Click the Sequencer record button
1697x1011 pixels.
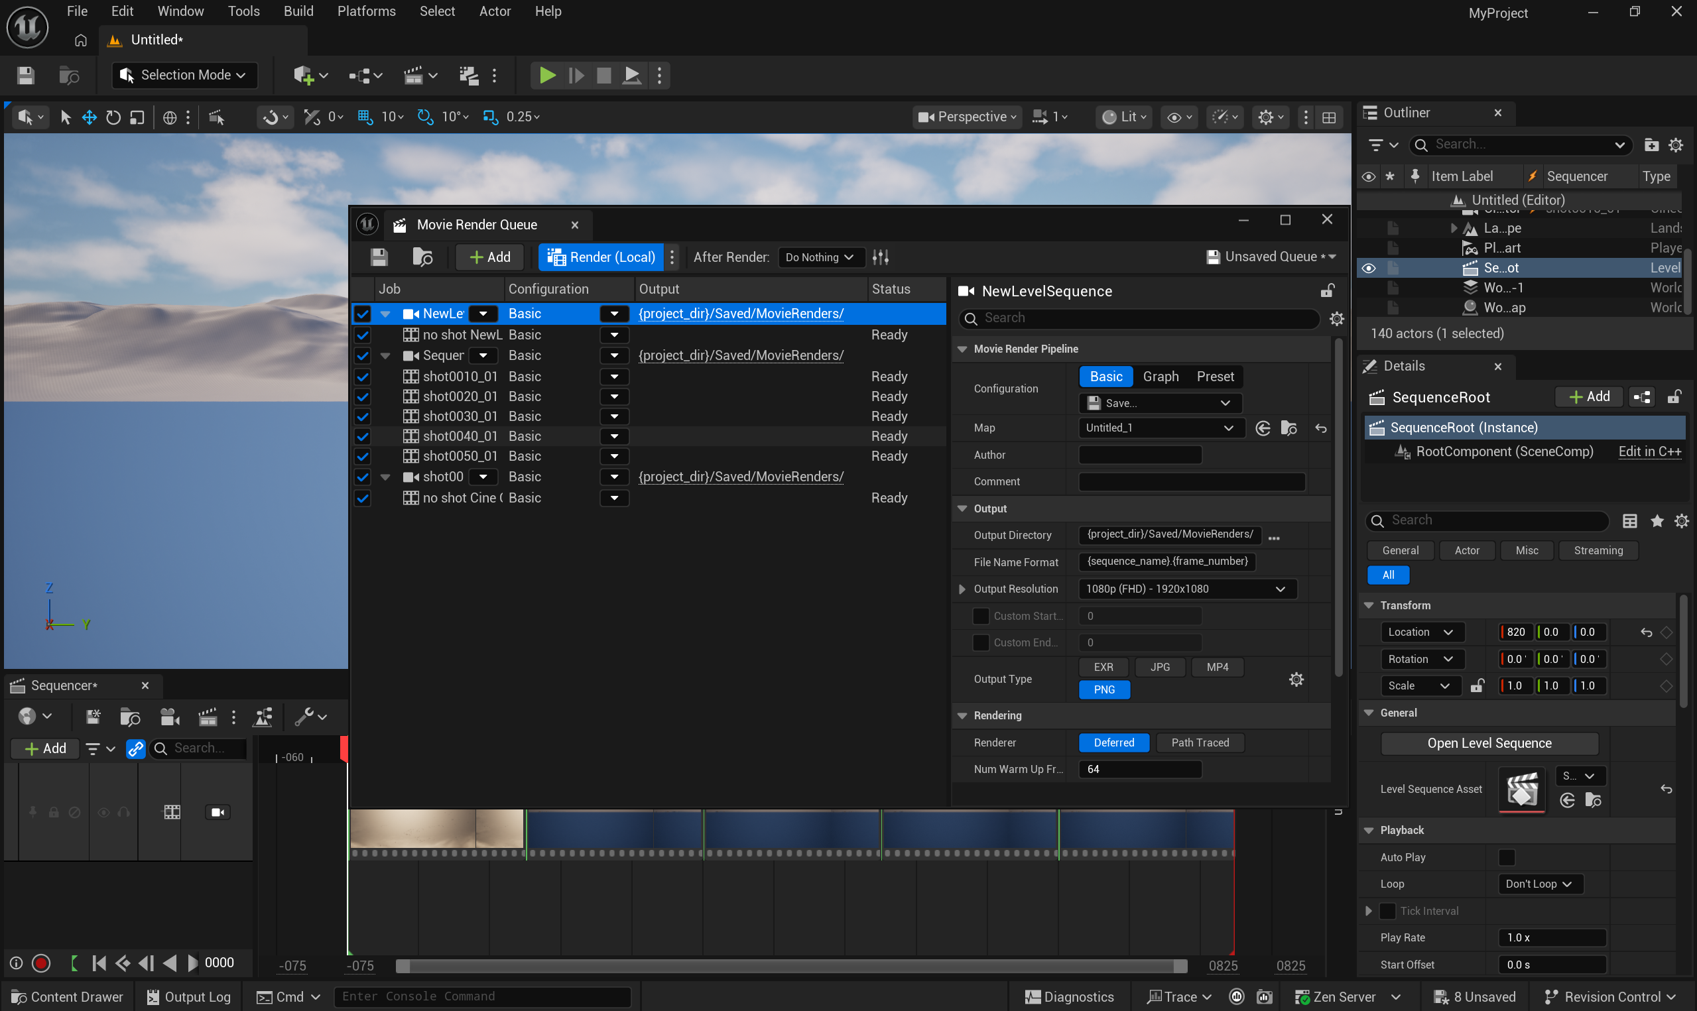41,963
